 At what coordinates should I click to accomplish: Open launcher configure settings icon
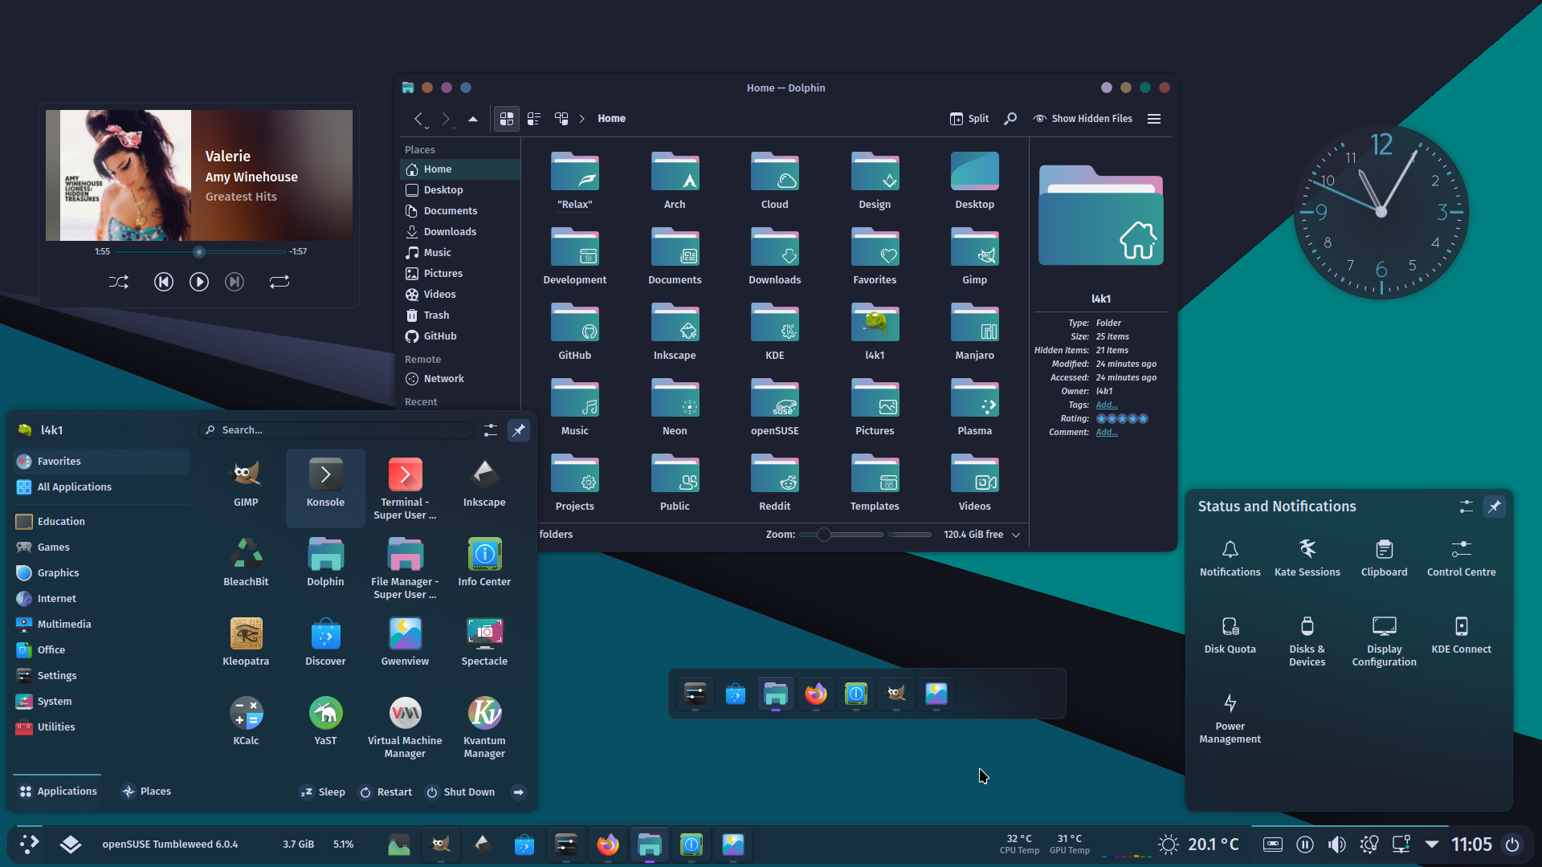[x=491, y=430]
